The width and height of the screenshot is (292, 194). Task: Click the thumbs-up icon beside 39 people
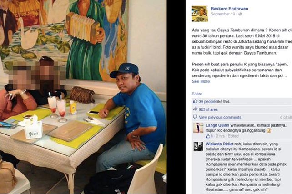point(195,101)
